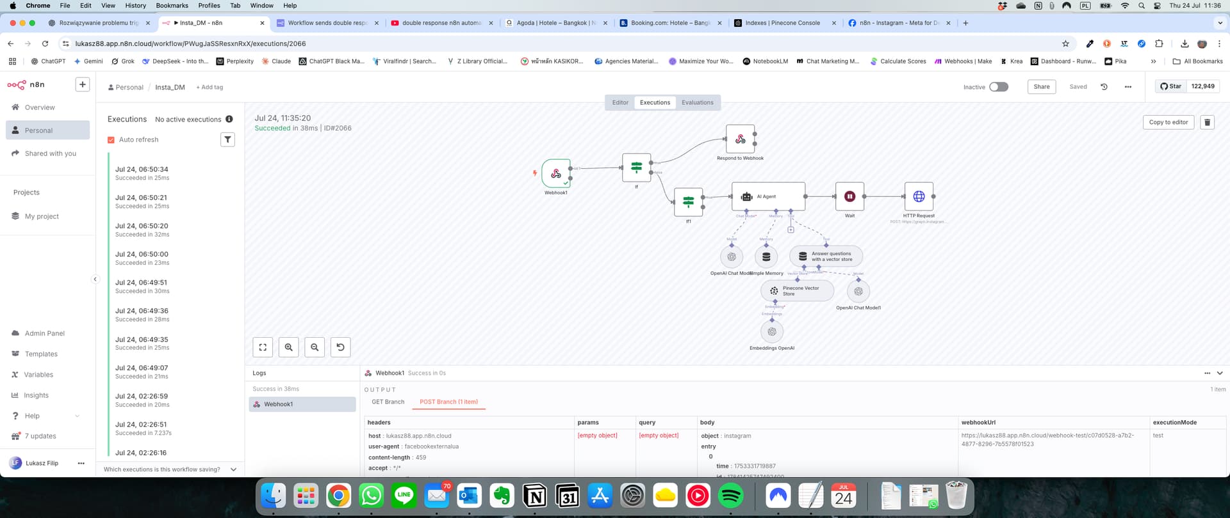Screen dimensions: 1230x518
Task: Open the HTTP Request node
Action: (x=919, y=196)
